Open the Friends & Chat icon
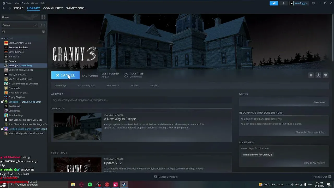 330,177
